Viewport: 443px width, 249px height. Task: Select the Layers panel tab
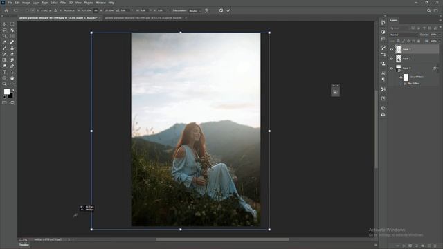(394, 20)
